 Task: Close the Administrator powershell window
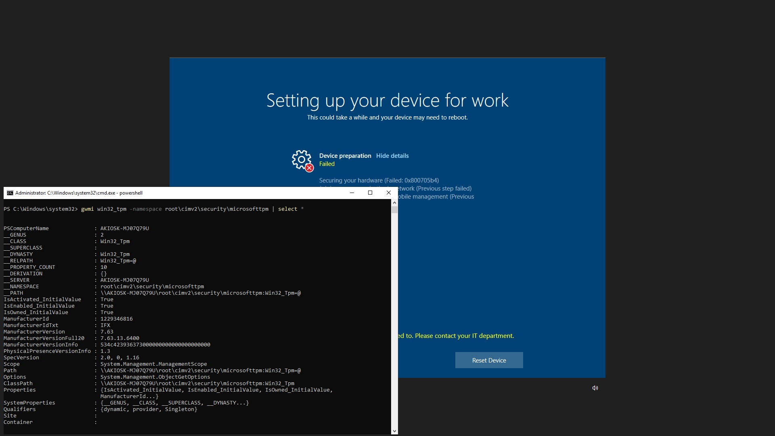[x=388, y=193]
